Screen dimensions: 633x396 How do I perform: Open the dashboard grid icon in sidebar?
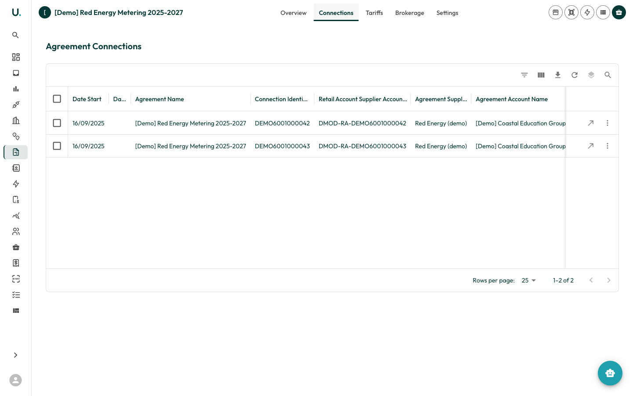coord(16,57)
